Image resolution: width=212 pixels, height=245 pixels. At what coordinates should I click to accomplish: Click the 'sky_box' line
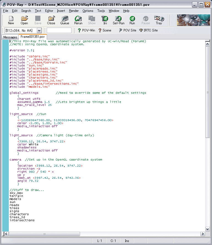tap(16, 193)
